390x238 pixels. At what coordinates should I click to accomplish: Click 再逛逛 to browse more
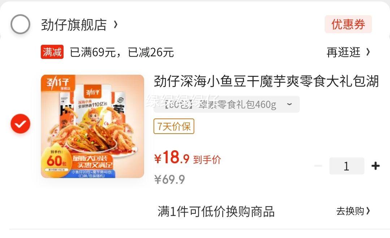(x=343, y=52)
